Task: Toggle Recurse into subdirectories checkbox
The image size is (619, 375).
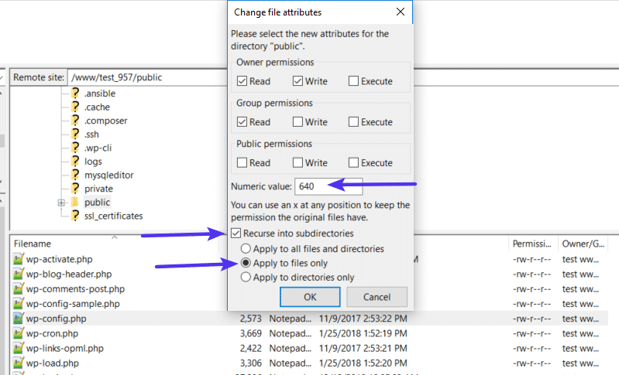Action: [x=236, y=234]
